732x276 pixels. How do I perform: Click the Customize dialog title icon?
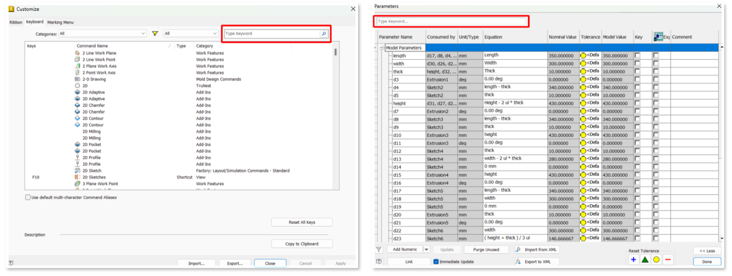(x=11, y=9)
